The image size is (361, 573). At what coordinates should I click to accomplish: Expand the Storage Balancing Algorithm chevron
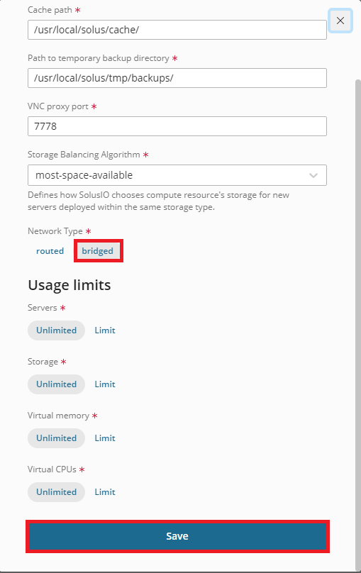[x=313, y=175]
